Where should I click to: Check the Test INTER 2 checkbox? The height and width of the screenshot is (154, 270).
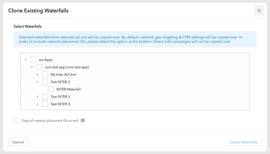pyautogui.click(x=45, y=82)
